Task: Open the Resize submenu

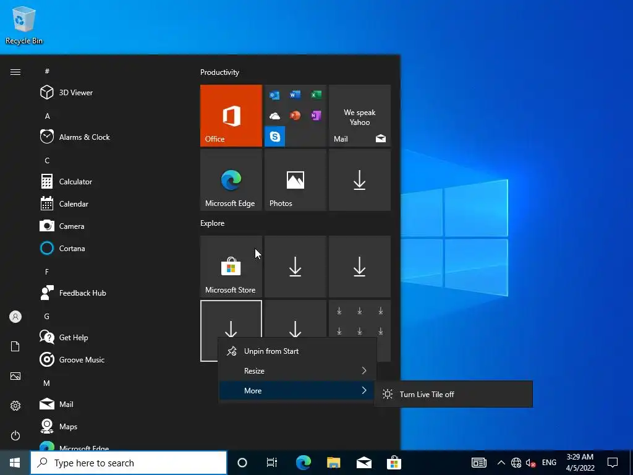Action: 297,371
